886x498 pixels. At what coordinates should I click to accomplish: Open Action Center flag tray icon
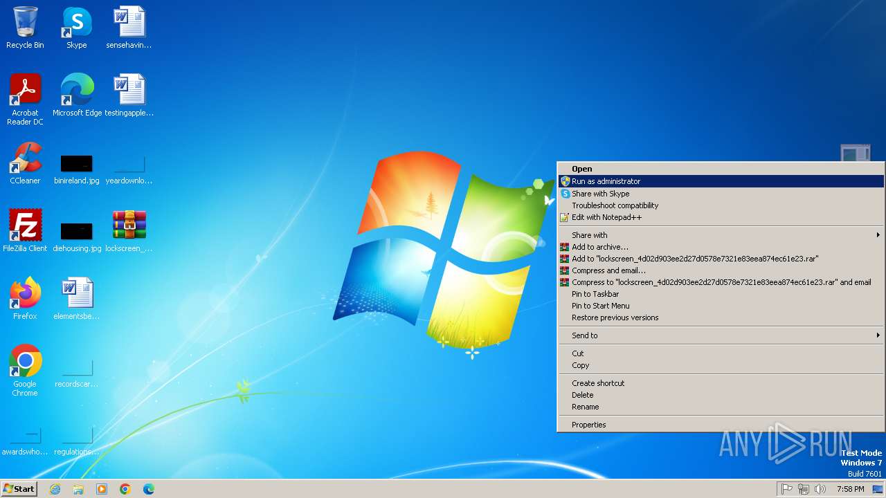coord(787,489)
